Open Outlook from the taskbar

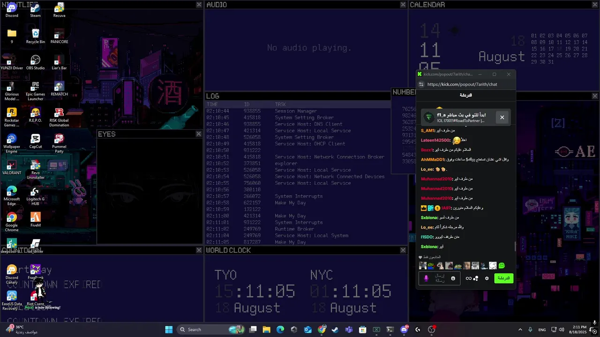[308, 330]
